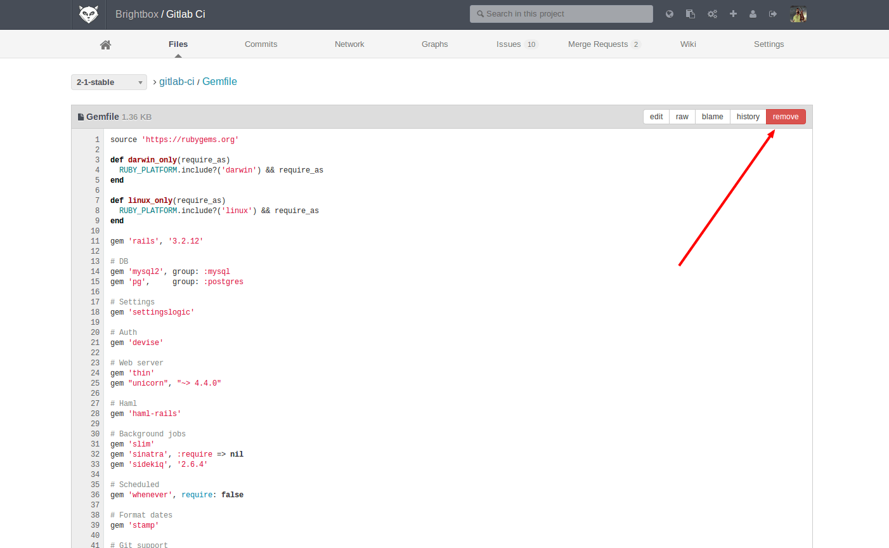View the Merge Requests tab
The height and width of the screenshot is (548, 889).
[x=598, y=44]
